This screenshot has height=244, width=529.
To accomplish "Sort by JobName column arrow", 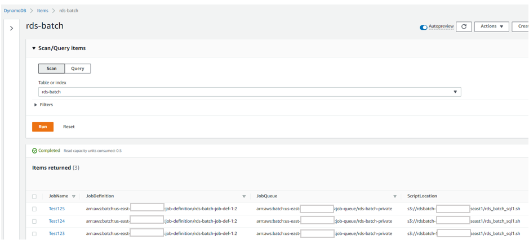I will tap(74, 196).
